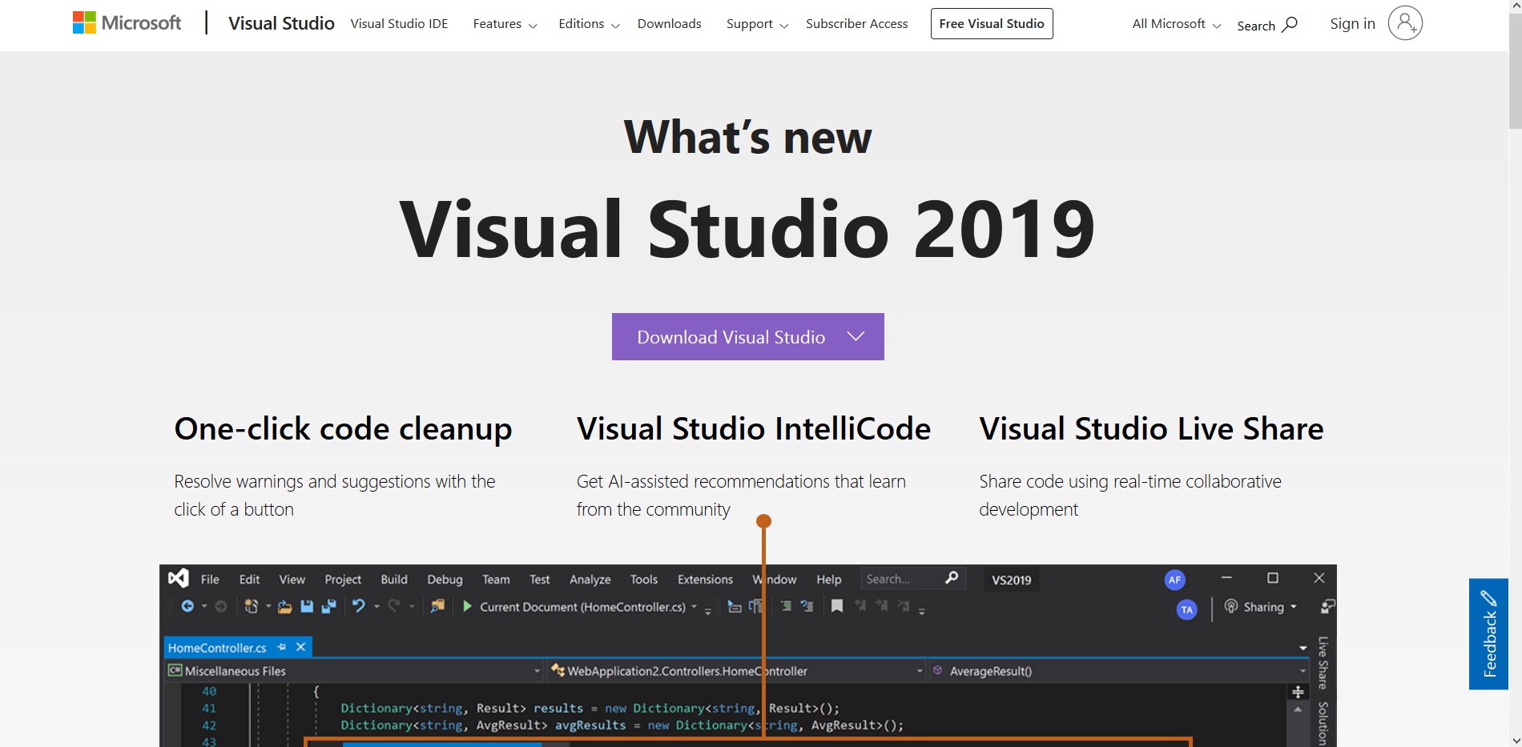
Task: Open the Project menu
Action: click(x=343, y=579)
